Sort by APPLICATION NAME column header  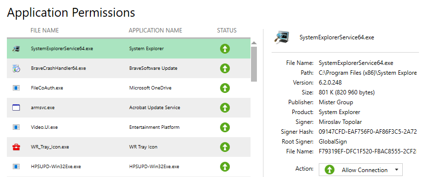[155, 30]
